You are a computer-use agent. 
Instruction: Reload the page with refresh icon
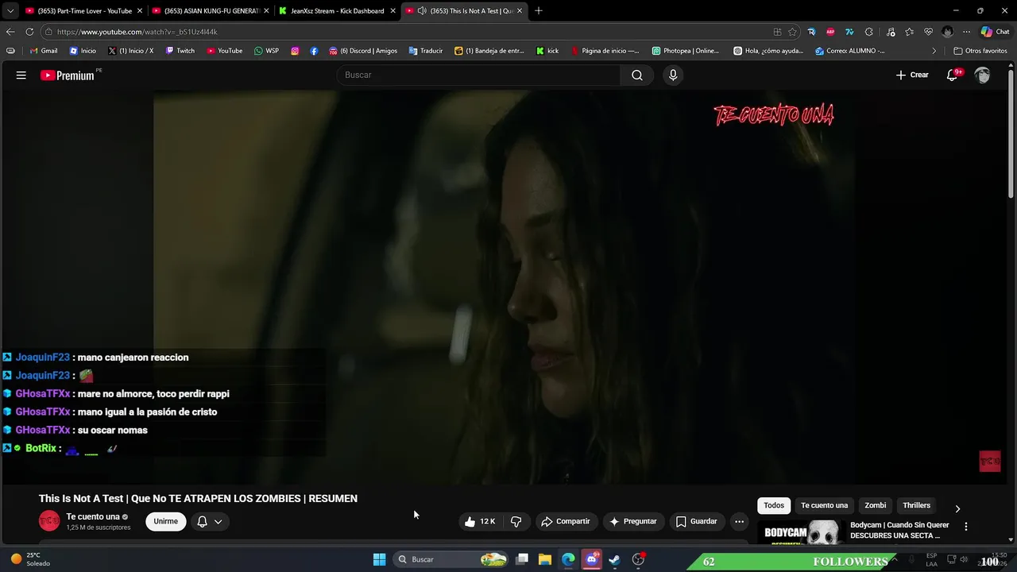coord(29,32)
